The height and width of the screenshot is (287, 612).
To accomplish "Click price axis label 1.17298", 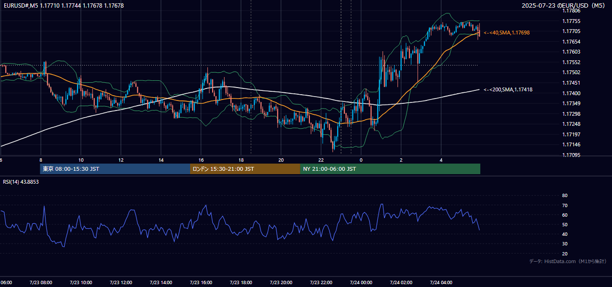I will (x=571, y=113).
